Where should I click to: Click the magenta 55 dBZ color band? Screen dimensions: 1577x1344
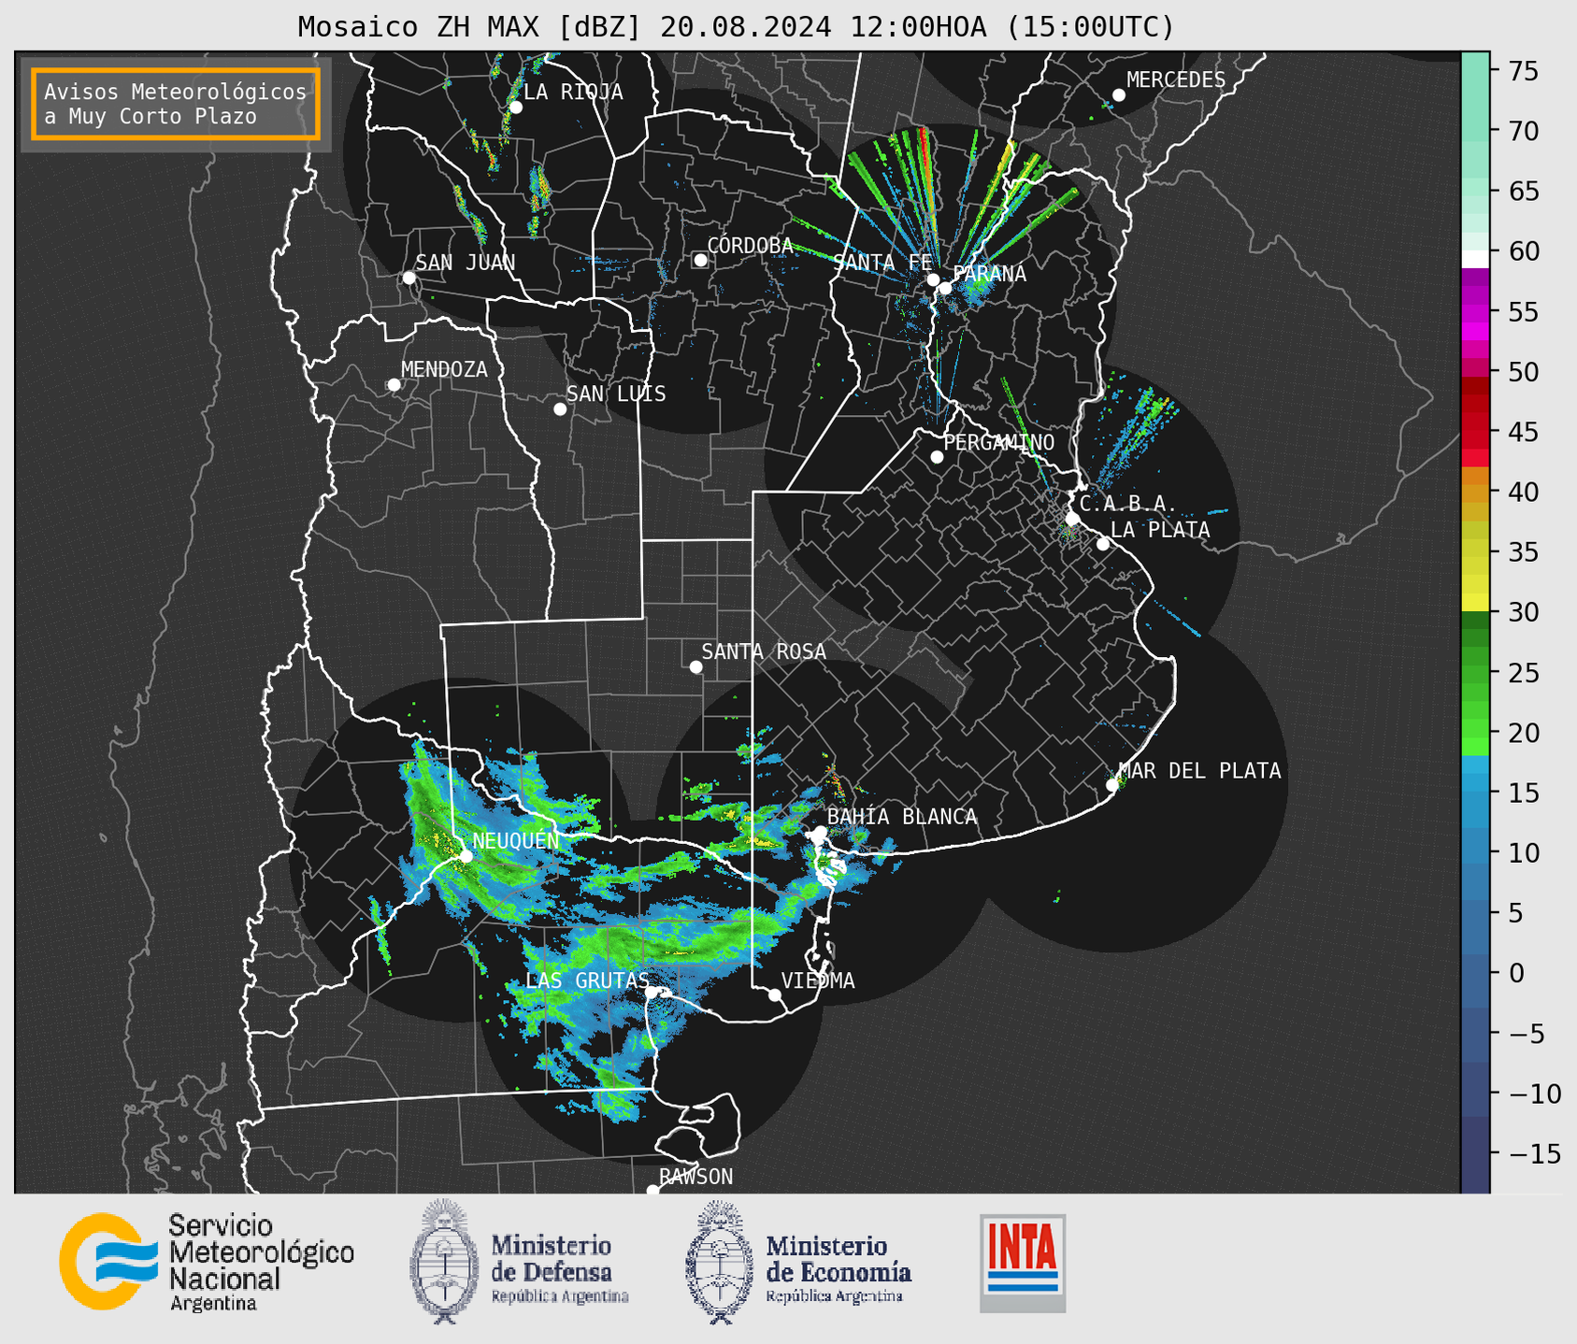click(x=1475, y=311)
